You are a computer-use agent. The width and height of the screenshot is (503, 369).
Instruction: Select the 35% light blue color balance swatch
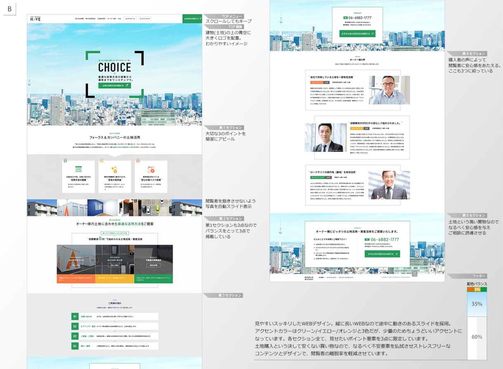tap(477, 304)
